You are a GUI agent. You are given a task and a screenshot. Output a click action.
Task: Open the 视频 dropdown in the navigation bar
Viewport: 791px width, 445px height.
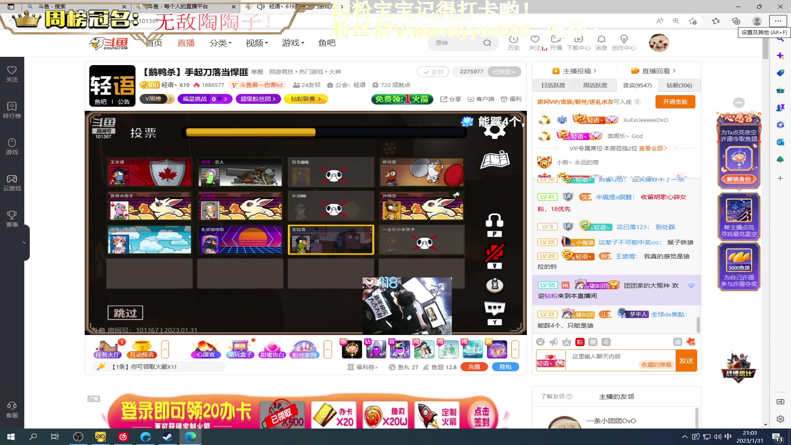click(256, 43)
